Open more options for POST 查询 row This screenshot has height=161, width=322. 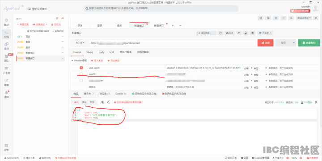click(x=63, y=47)
